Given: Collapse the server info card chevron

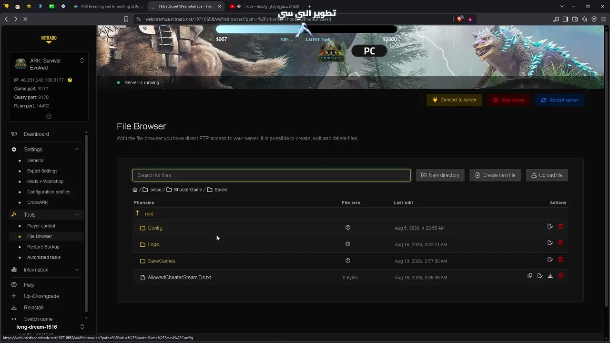Looking at the screenshot, I should click(49, 116).
